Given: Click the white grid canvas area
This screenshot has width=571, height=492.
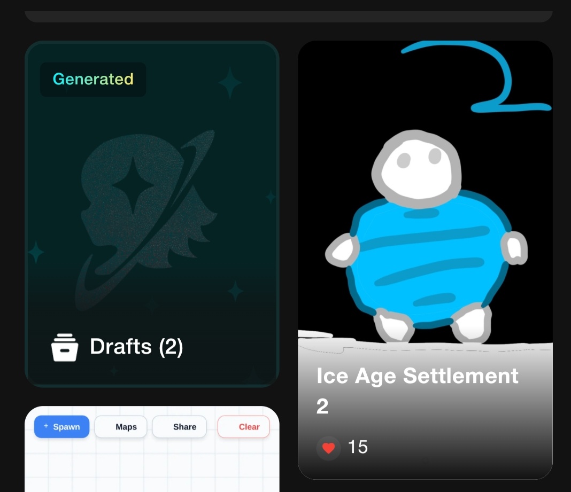Looking at the screenshot, I should (152, 466).
